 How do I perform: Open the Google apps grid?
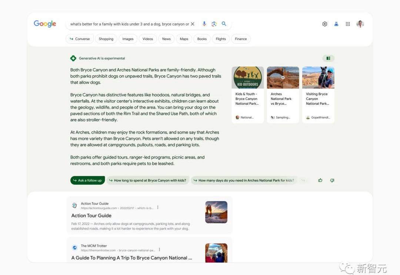coord(348,24)
